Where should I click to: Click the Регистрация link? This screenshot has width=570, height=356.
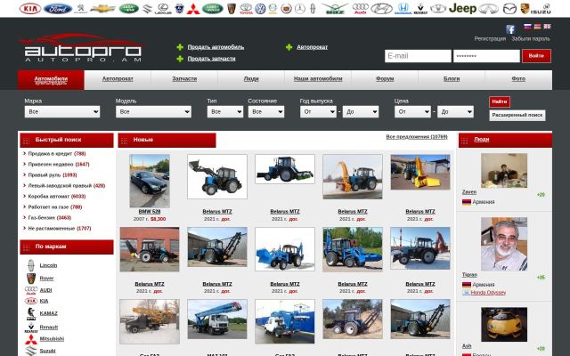click(x=490, y=39)
